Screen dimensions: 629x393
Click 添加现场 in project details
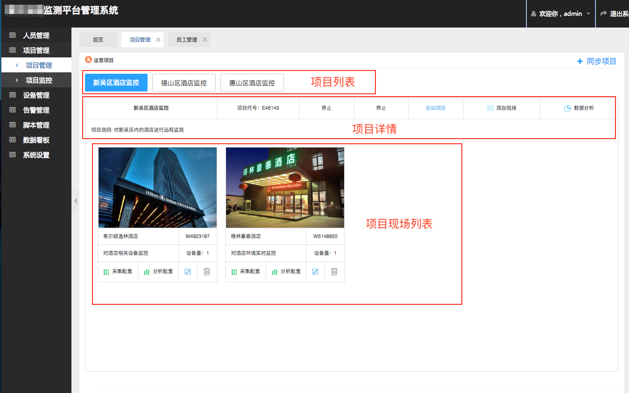(502, 108)
